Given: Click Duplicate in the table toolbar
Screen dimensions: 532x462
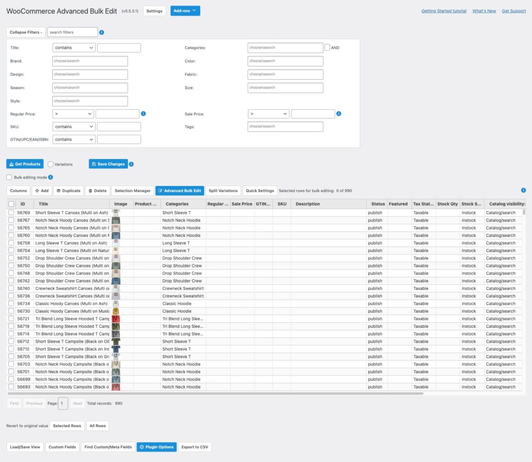Looking at the screenshot, I should pos(69,191).
